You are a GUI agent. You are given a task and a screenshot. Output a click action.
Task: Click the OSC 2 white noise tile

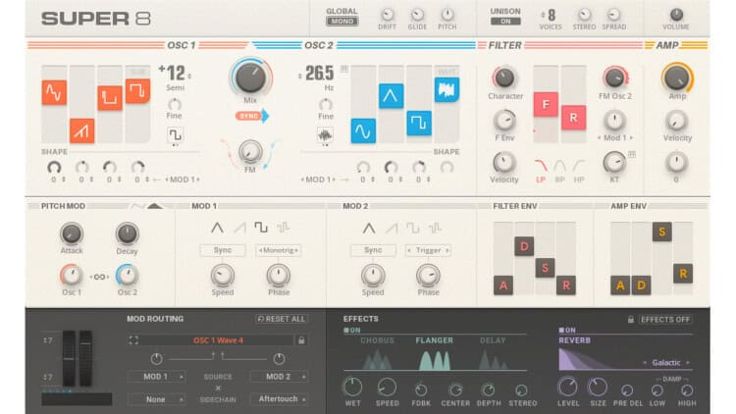click(x=447, y=90)
